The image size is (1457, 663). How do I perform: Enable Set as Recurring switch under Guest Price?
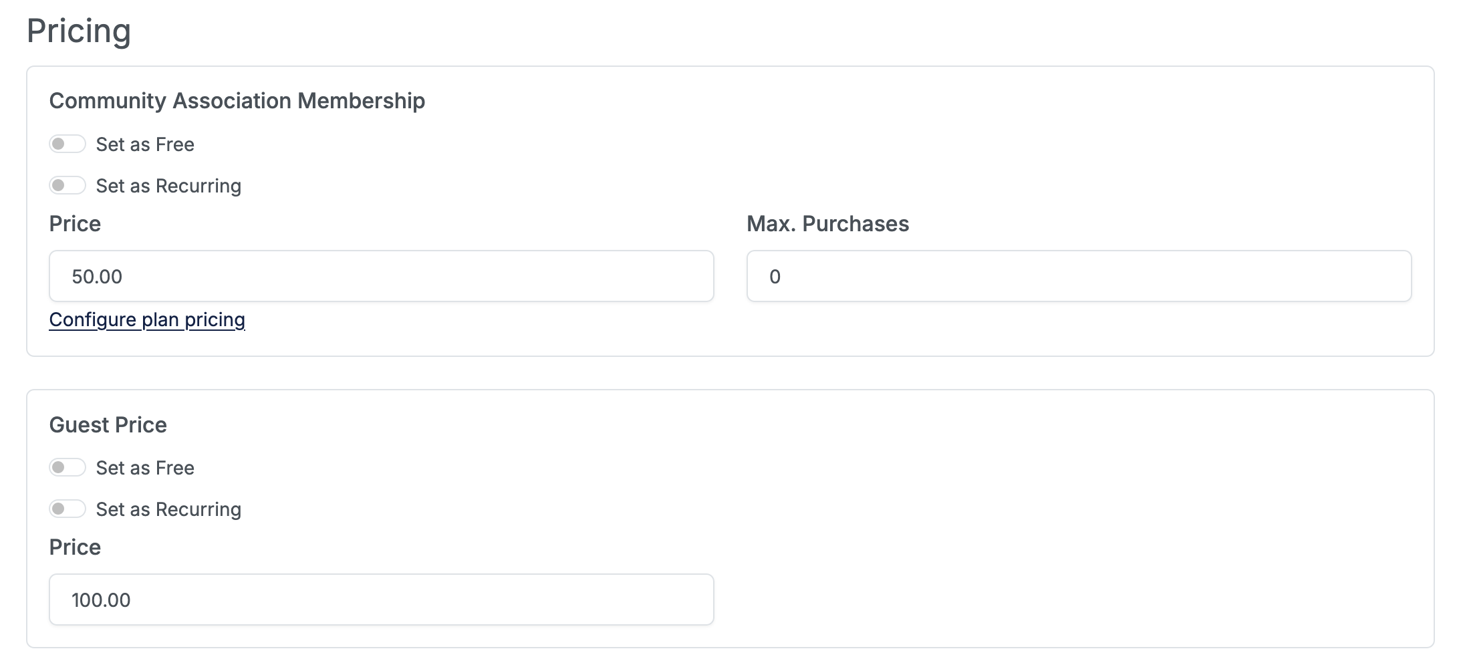coord(68,509)
